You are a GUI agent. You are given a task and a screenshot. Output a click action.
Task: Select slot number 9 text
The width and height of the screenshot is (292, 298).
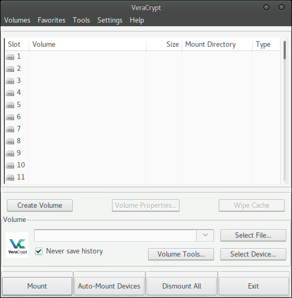click(x=19, y=153)
